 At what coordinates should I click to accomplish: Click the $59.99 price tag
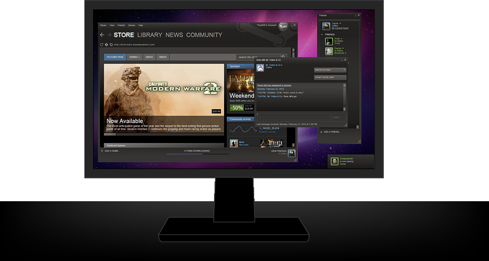coord(216,111)
